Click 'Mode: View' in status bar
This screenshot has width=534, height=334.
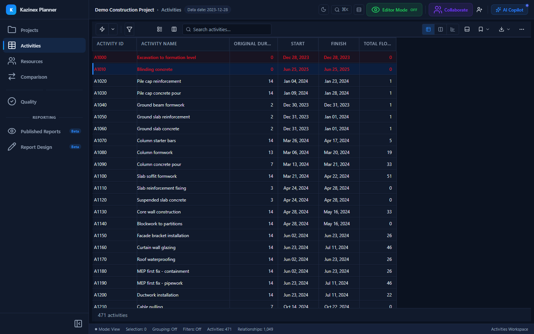[108, 329]
